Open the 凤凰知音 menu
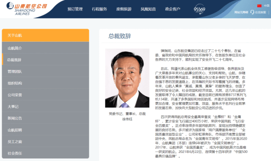The width and height of the screenshot is (271, 161). click(x=148, y=9)
